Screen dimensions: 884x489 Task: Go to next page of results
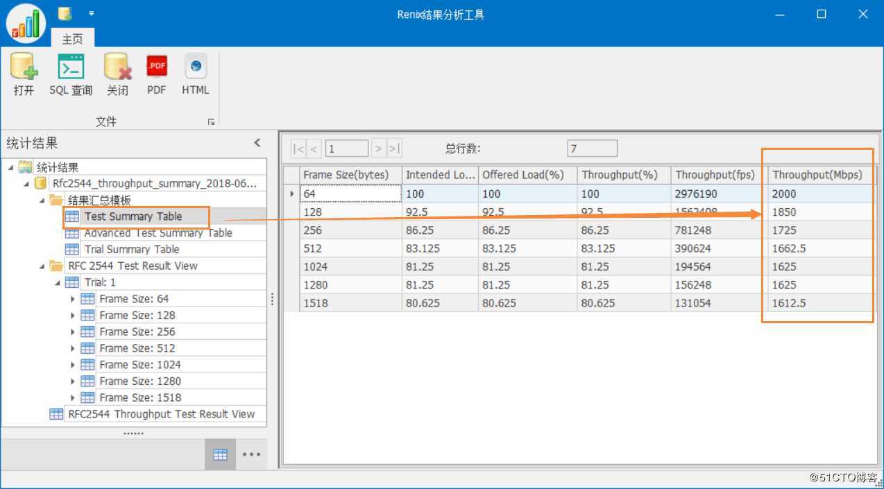(379, 148)
